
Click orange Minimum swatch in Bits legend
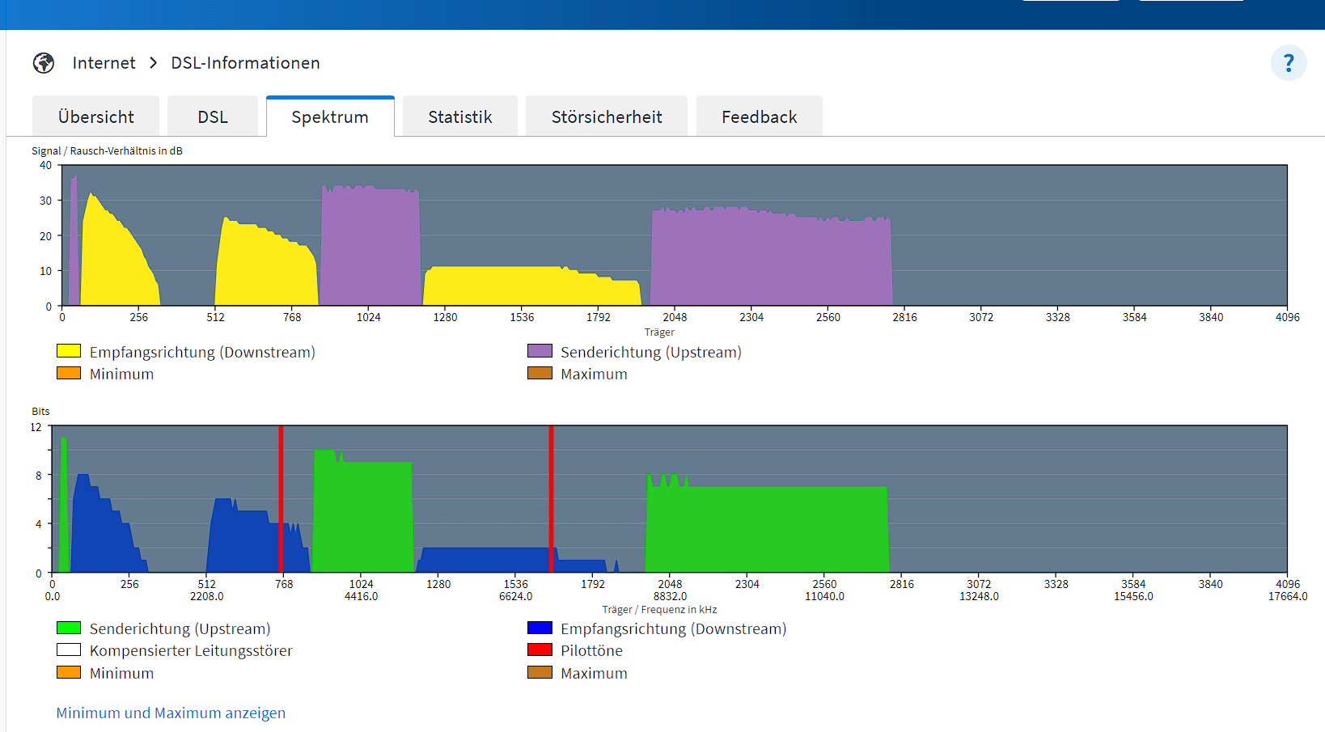click(x=69, y=672)
